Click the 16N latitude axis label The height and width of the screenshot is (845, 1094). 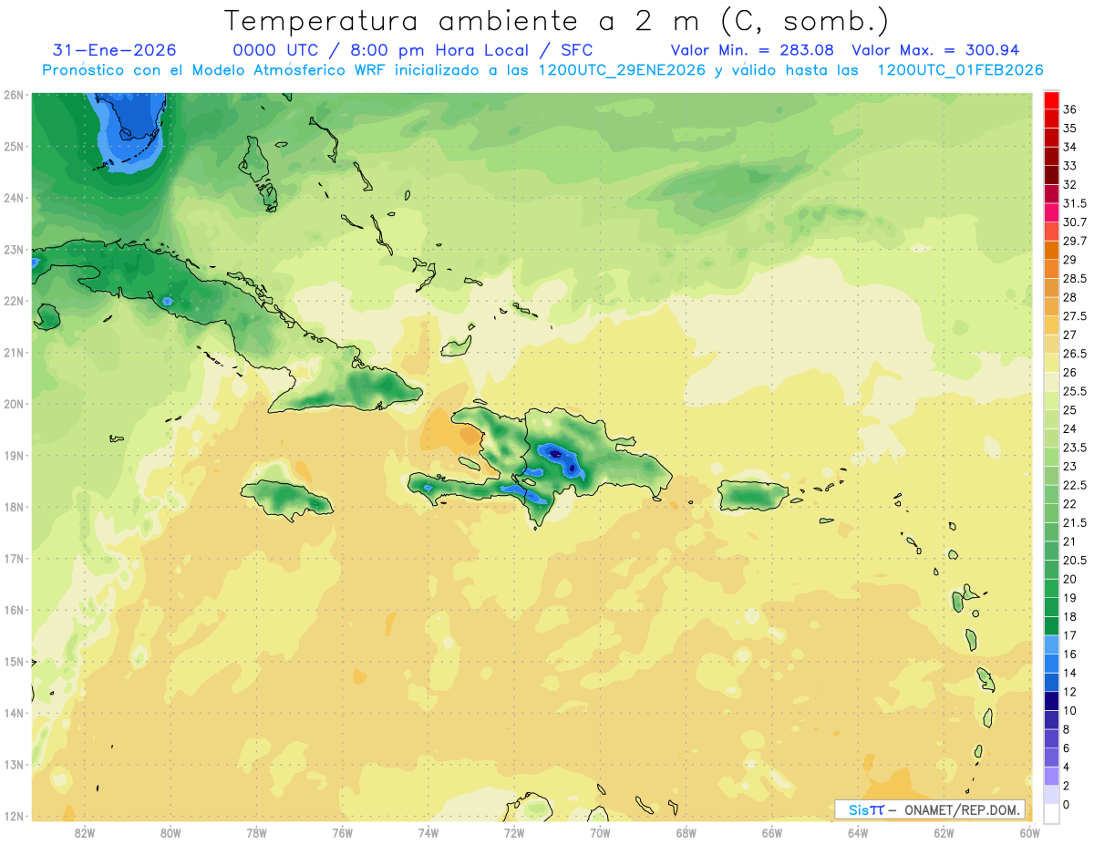tap(13, 610)
